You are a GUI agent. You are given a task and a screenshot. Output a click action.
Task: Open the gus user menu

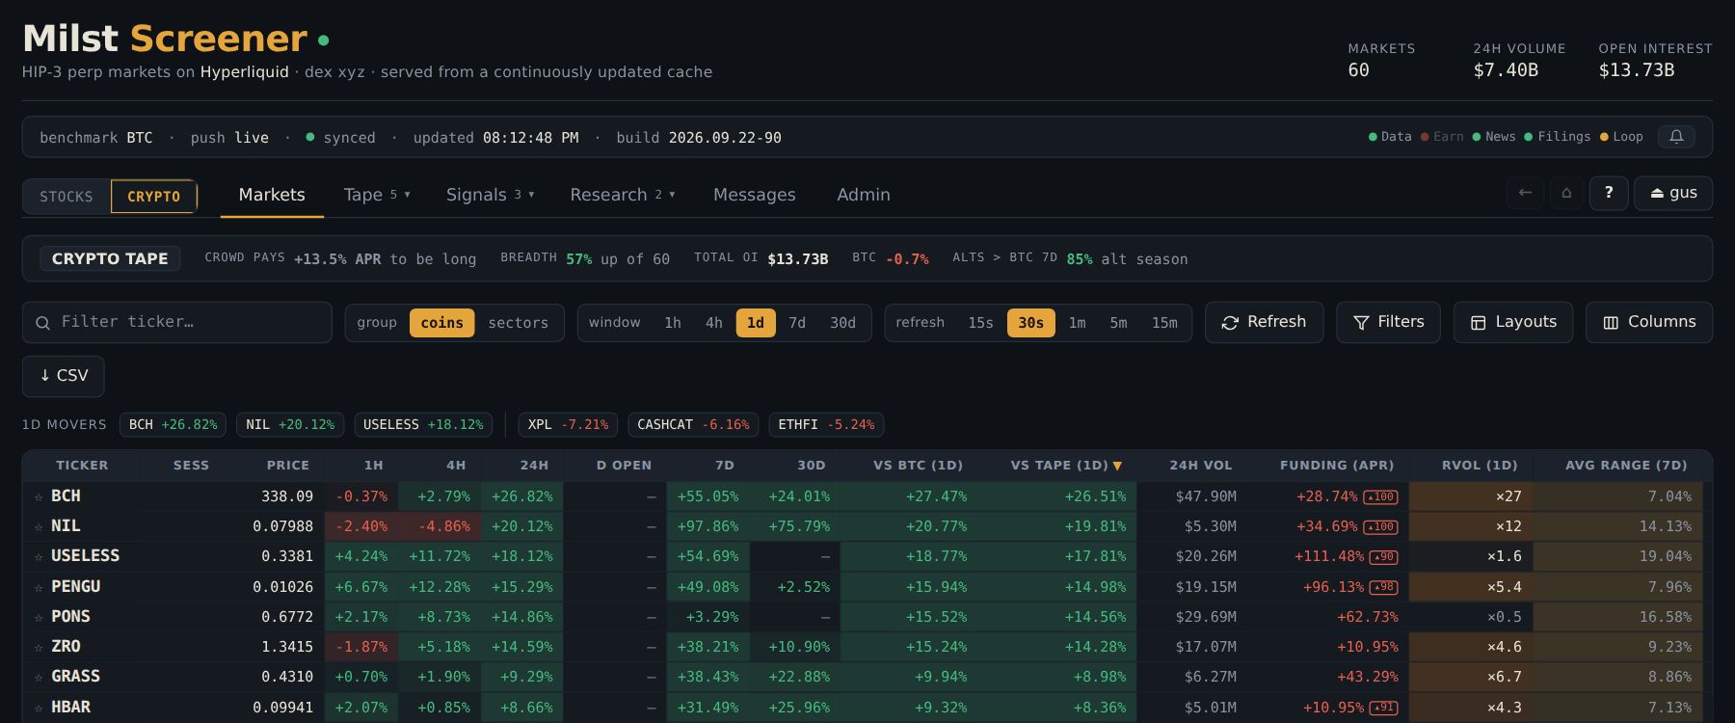(x=1673, y=193)
